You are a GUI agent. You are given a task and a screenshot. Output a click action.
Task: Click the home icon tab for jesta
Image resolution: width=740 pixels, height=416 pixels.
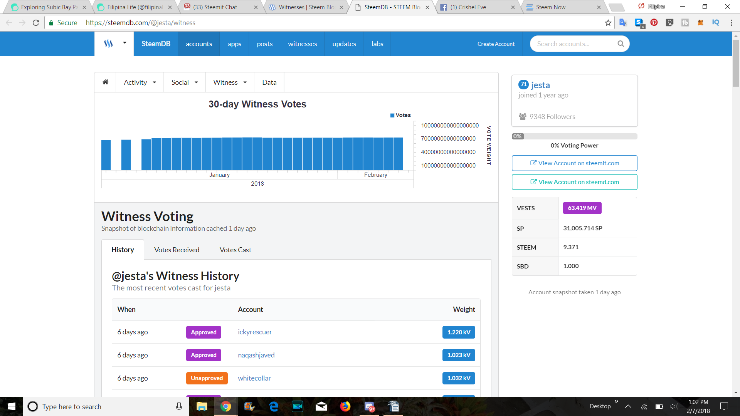point(105,82)
